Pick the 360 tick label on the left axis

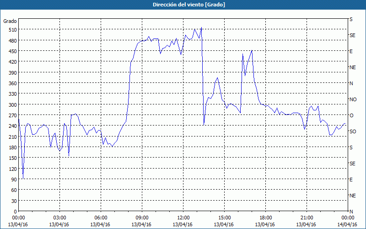pos(13,83)
